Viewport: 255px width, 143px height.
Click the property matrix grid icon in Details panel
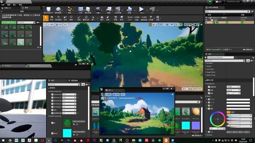point(248,61)
